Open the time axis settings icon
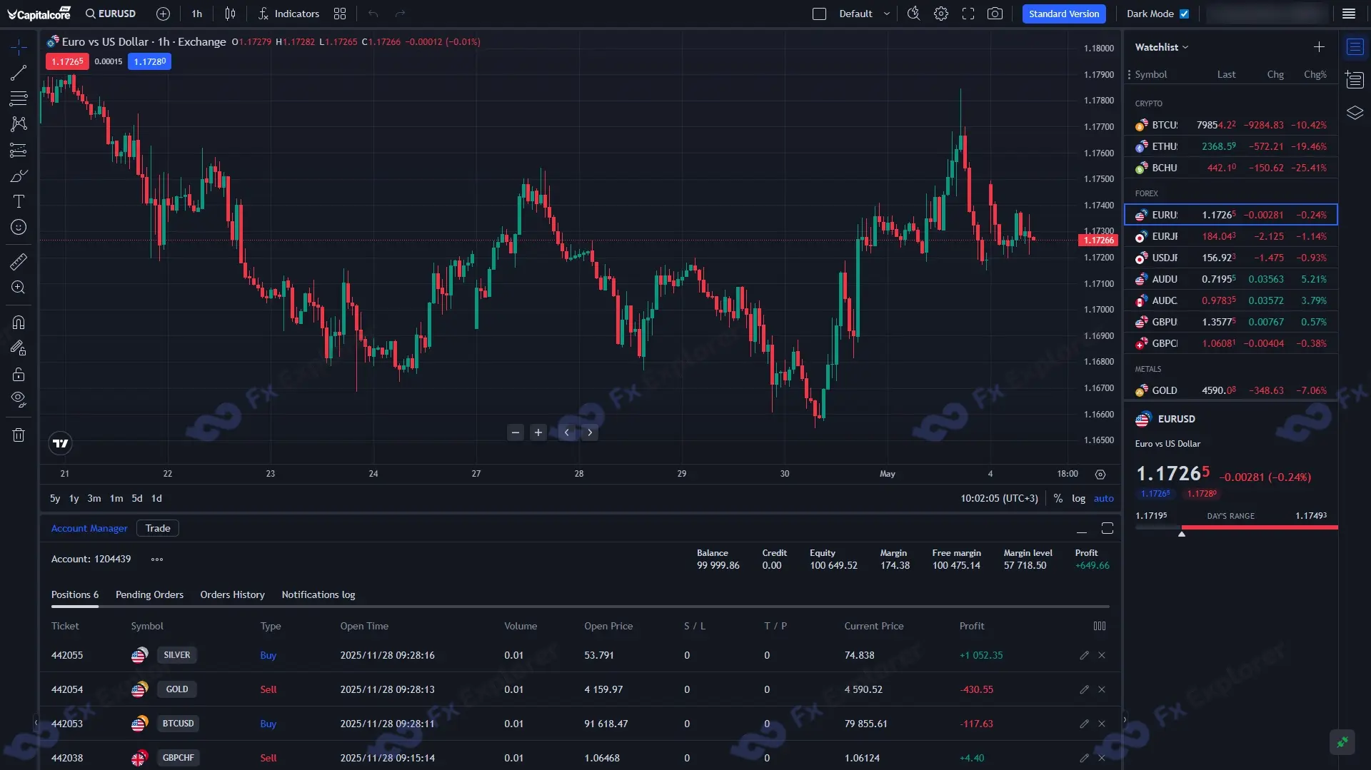Image resolution: width=1371 pixels, height=770 pixels. coord(1100,474)
